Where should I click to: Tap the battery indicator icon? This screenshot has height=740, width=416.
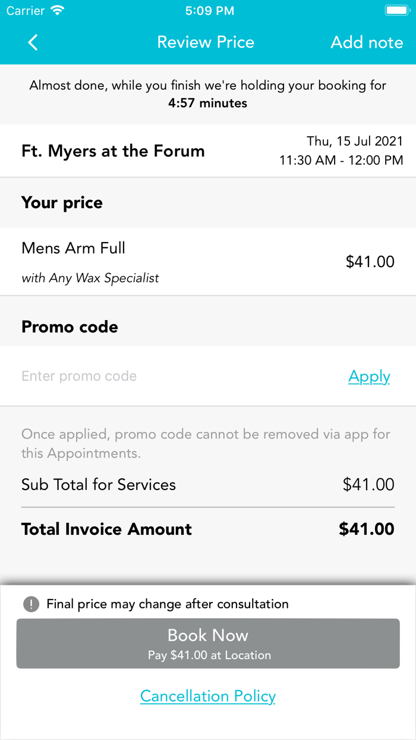click(396, 11)
